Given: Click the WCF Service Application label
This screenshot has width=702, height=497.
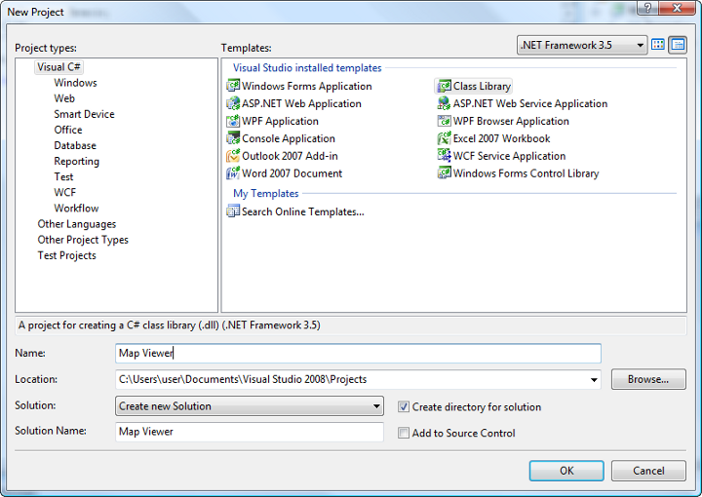Looking at the screenshot, I should [x=509, y=156].
